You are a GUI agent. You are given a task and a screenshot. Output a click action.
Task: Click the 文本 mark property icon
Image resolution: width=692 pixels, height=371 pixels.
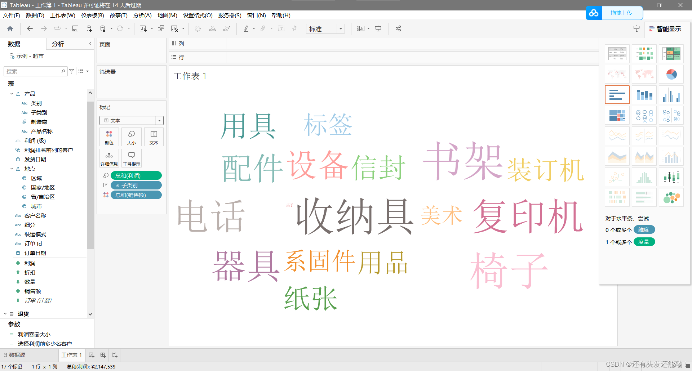coord(154,137)
